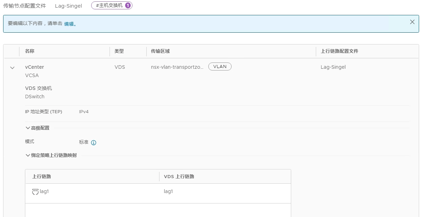Click the Lag-Singel uplink profile cell
Screen dimensions: 425x217
pyautogui.click(x=333, y=67)
